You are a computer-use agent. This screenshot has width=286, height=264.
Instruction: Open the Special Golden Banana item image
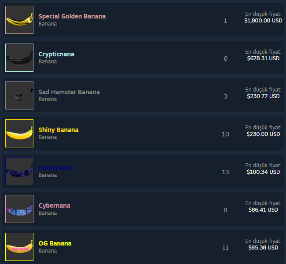[x=19, y=20]
